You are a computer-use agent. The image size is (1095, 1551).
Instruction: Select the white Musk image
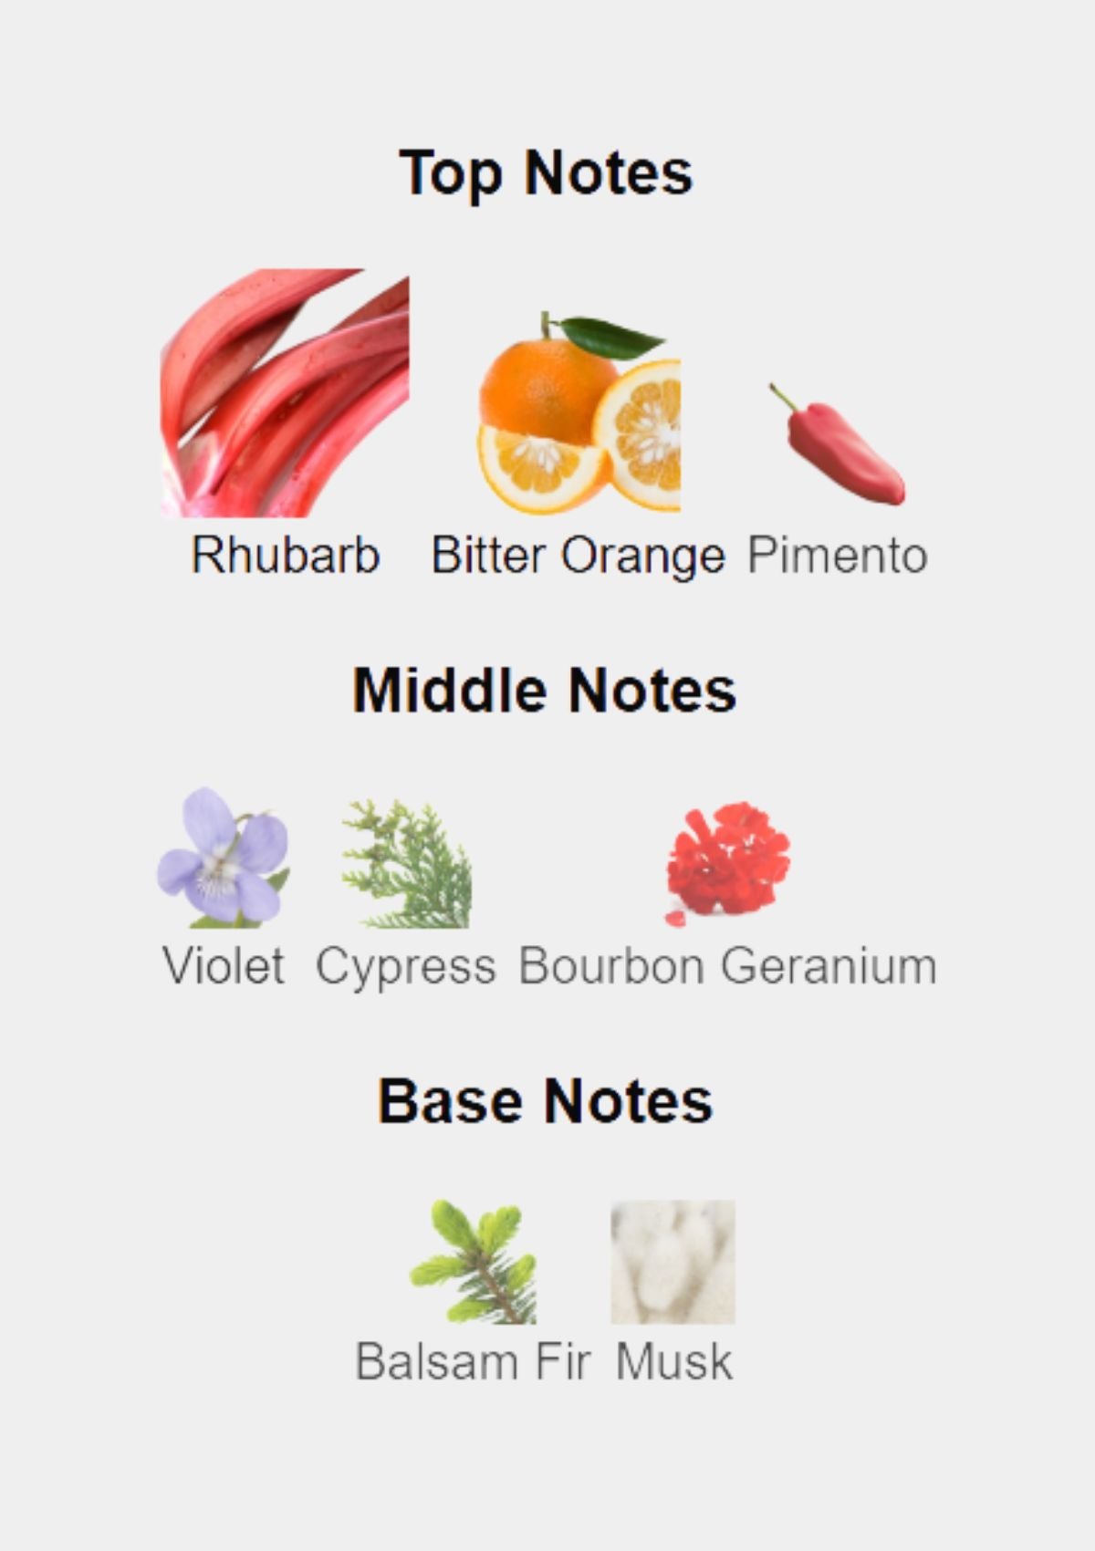coord(673,1262)
